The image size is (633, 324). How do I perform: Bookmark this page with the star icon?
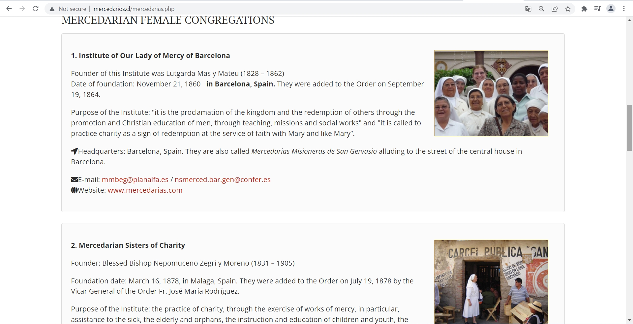coord(568,9)
